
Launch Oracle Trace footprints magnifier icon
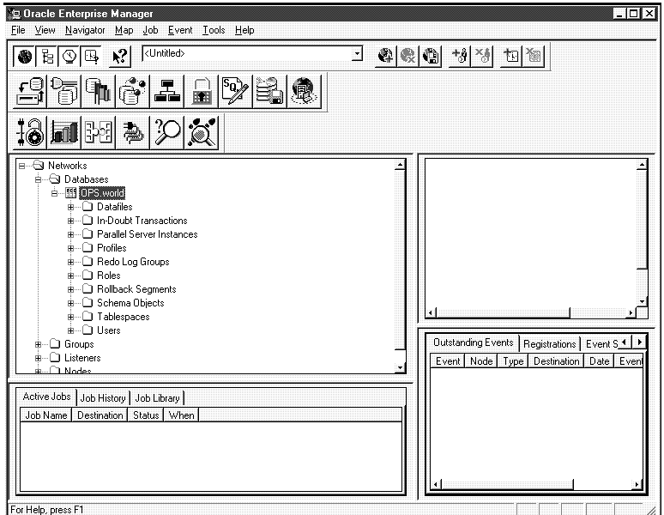[x=201, y=132]
